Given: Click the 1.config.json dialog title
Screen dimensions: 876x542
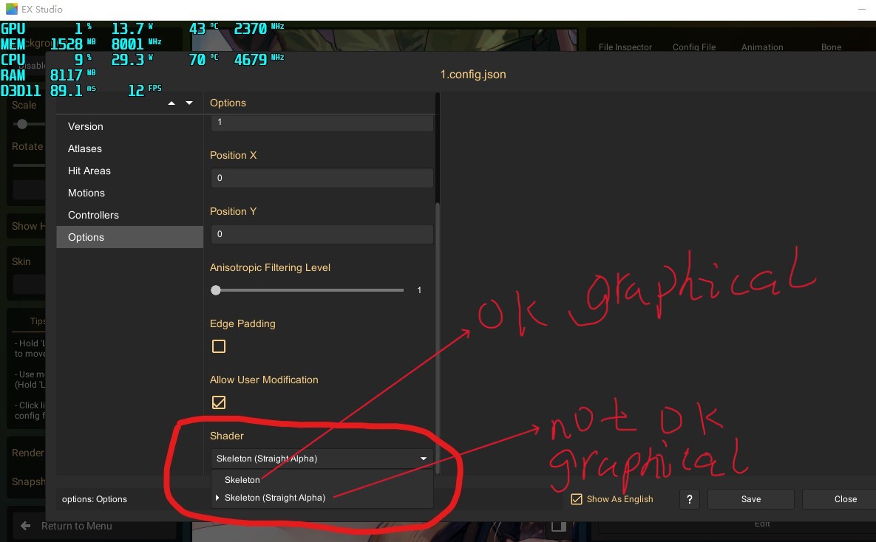Looking at the screenshot, I should (x=473, y=75).
